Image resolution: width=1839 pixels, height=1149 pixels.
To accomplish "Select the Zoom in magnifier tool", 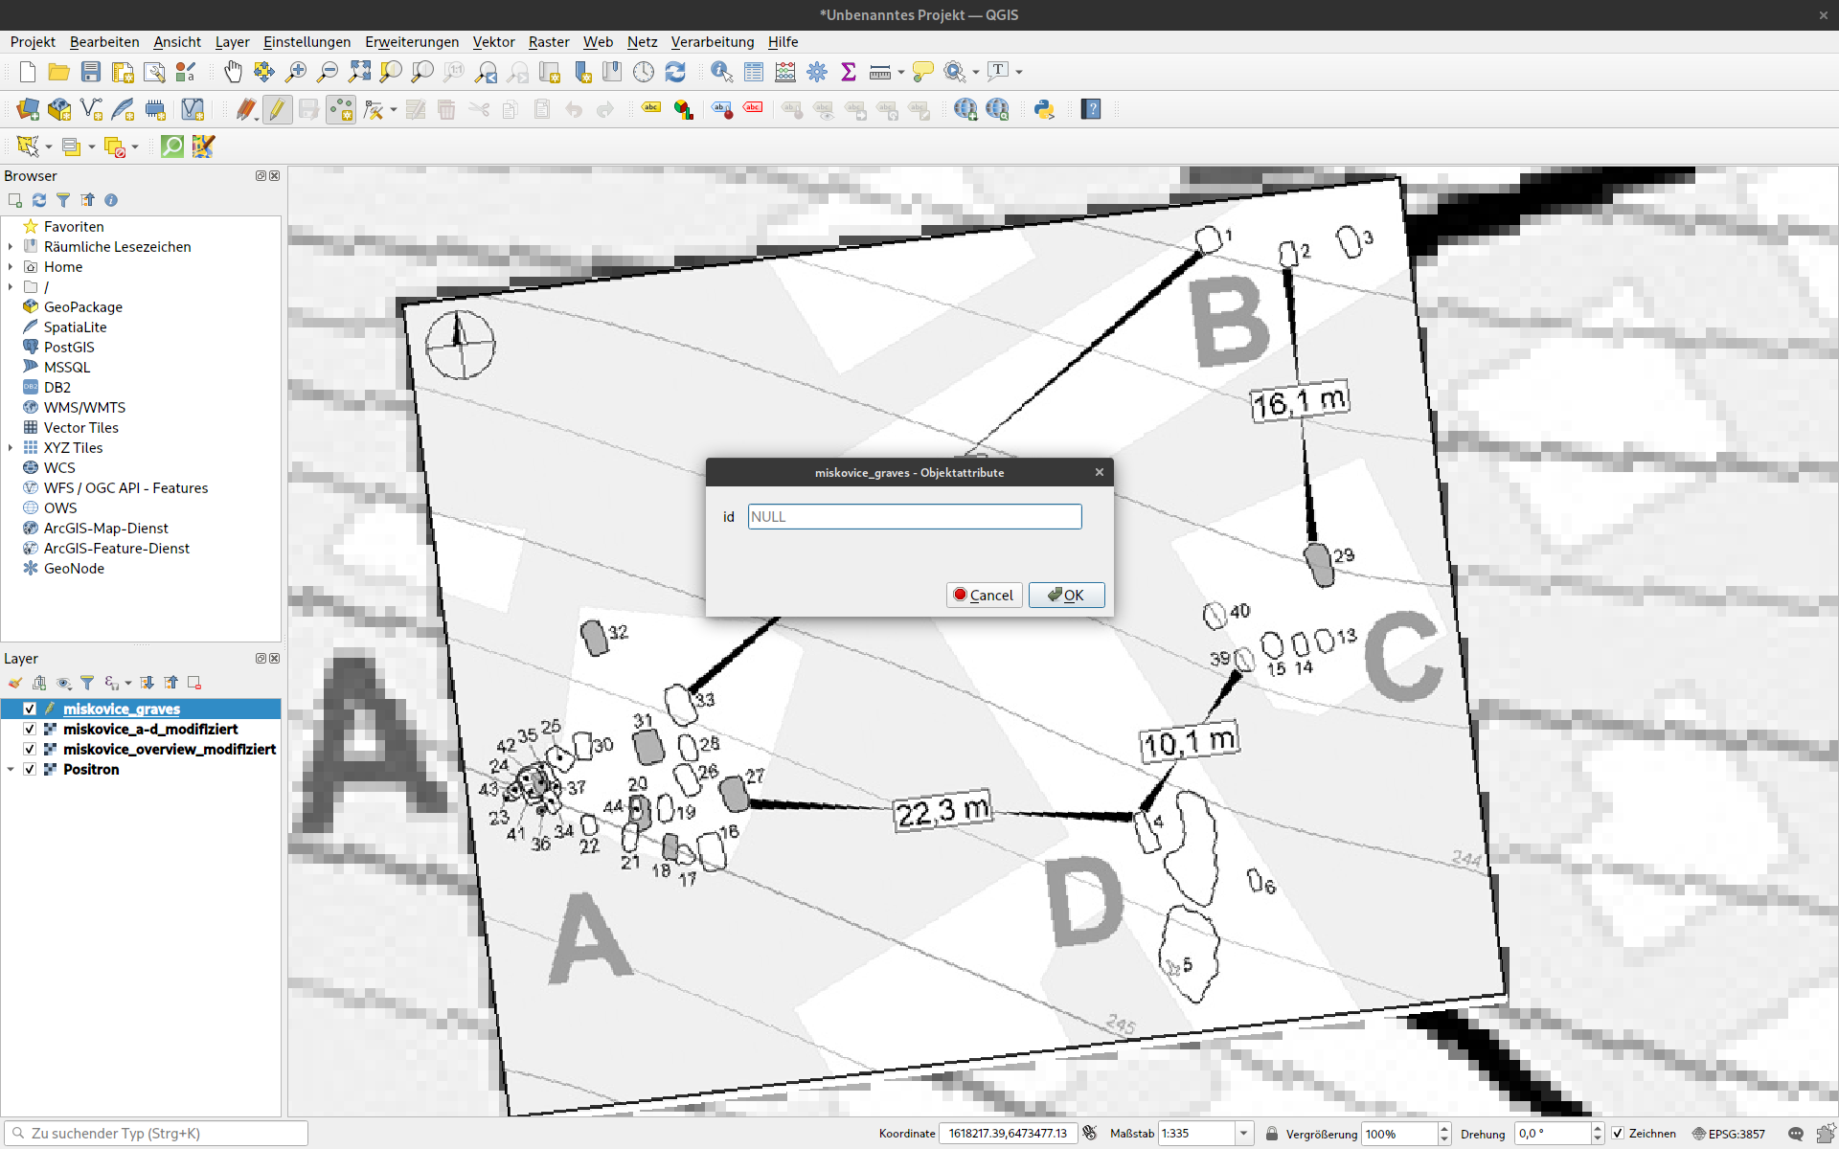I will 296,72.
